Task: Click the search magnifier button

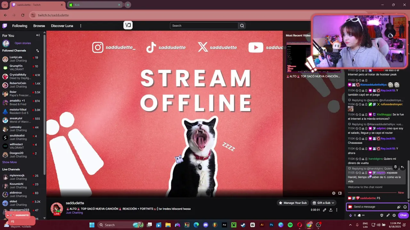Action: coord(242,26)
